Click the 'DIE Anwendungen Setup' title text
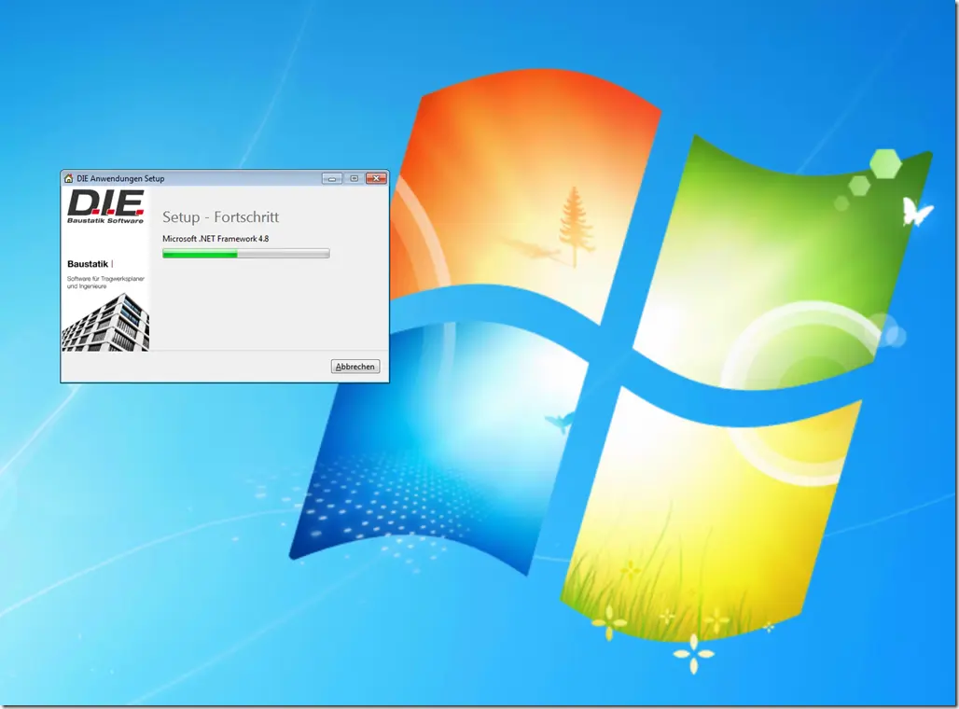This screenshot has width=959, height=709. click(120, 178)
